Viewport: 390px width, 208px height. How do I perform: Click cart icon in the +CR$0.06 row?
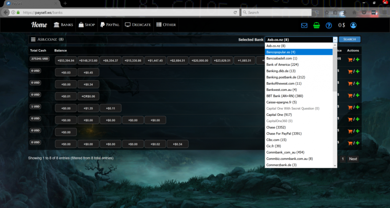point(350,96)
